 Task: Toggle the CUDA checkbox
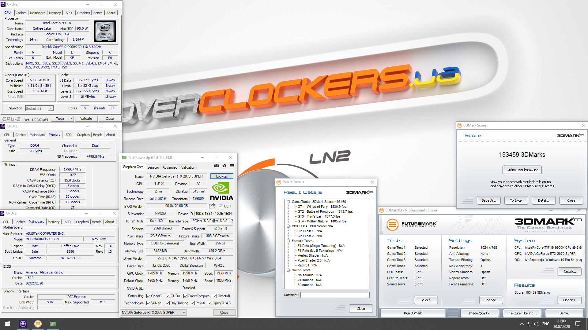point(168,296)
